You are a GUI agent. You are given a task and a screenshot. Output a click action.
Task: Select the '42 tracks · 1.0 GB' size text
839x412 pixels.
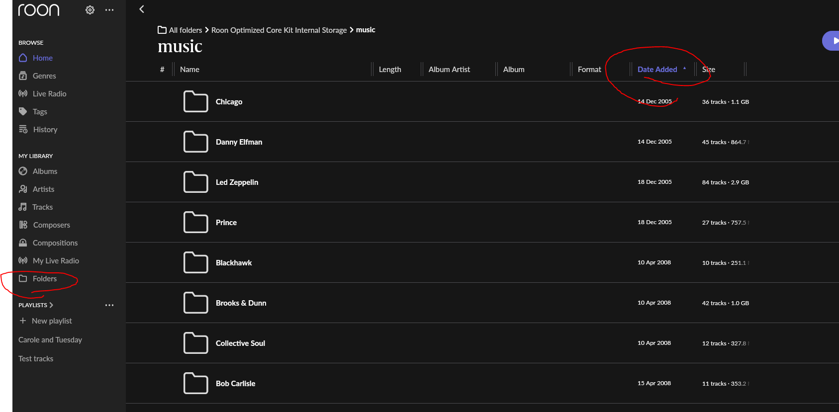pyautogui.click(x=726, y=303)
